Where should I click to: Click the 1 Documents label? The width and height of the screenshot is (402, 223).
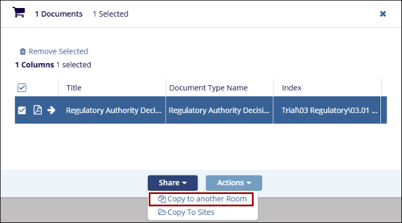(x=59, y=14)
